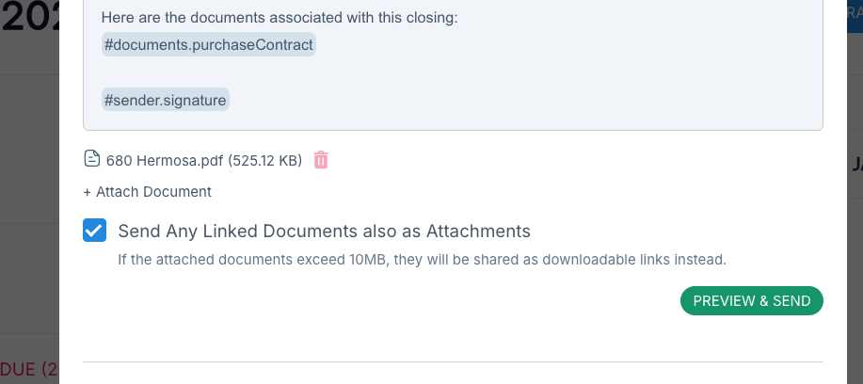The width and height of the screenshot is (863, 384).
Task: Select the #documents.purchaseContract placeholder tag
Action: coord(208,44)
